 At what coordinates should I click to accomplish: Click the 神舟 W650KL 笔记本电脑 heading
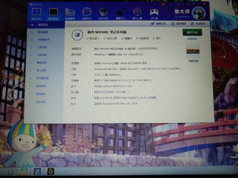[107, 32]
